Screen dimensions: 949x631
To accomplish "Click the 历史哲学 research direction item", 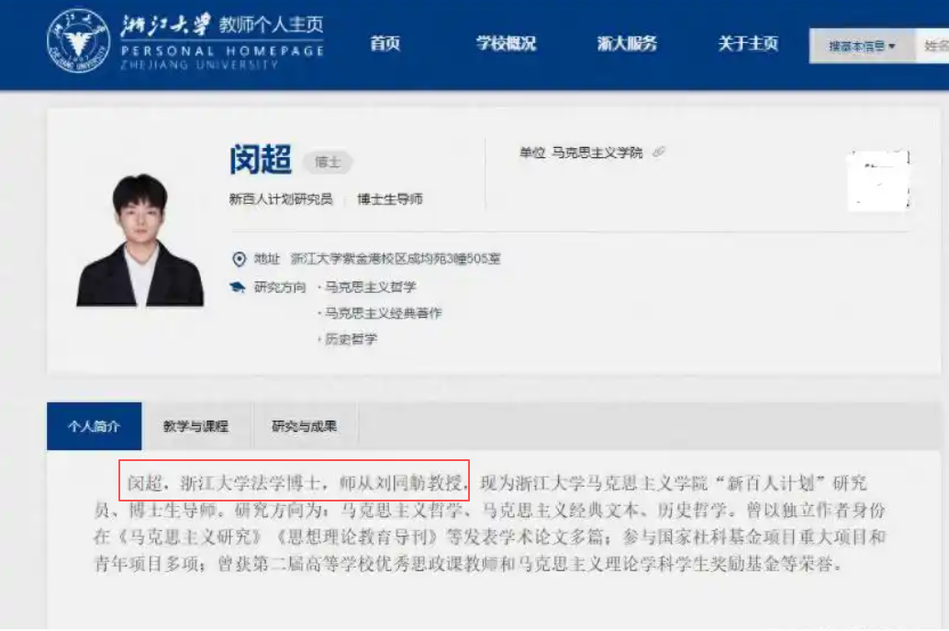I will 351,339.
